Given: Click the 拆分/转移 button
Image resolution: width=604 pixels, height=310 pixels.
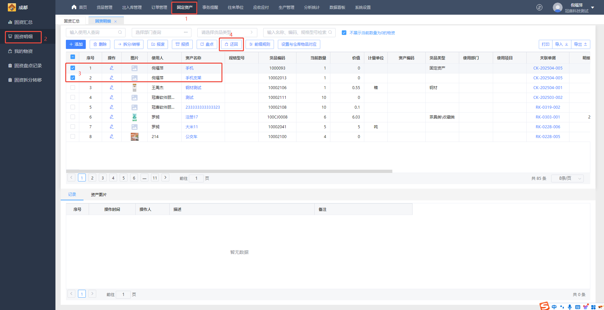Looking at the screenshot, I should coord(129,44).
